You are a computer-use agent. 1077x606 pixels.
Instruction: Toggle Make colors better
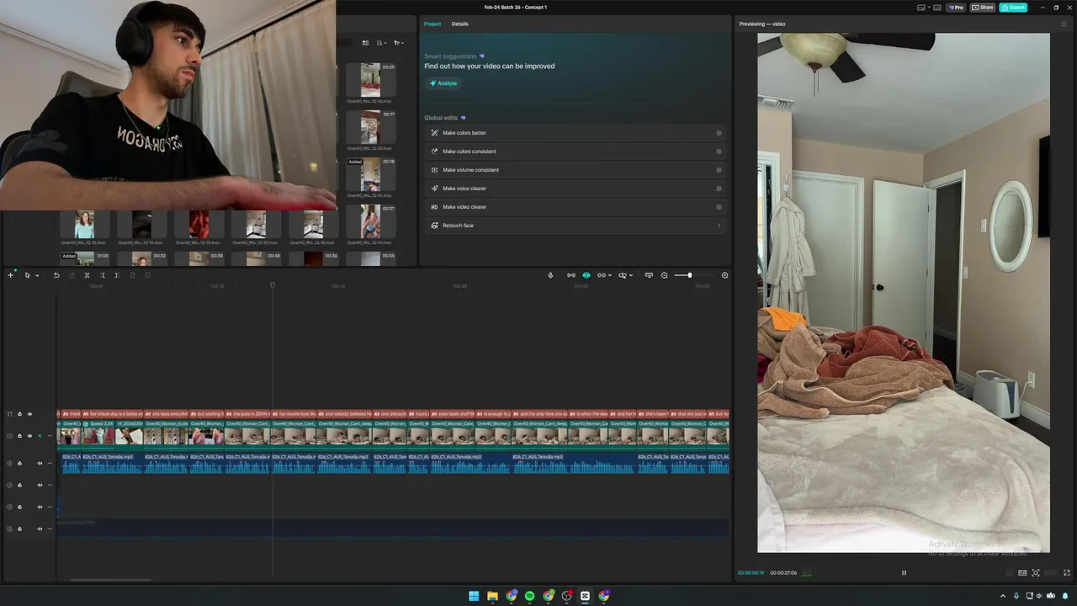click(719, 133)
